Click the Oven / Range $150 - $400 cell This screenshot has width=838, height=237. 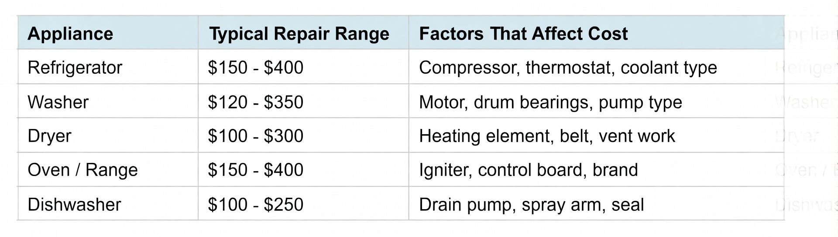pos(255,170)
